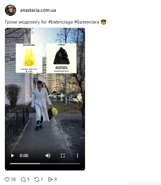Click the 5 comments count
The image size is (161, 185).
click(x=28, y=179)
